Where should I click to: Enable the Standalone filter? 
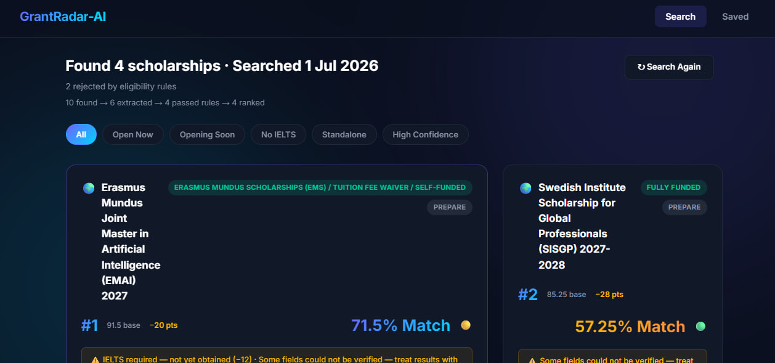(x=344, y=134)
